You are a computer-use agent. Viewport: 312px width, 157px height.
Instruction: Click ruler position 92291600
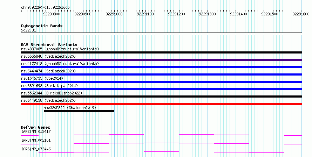pos(301,14)
